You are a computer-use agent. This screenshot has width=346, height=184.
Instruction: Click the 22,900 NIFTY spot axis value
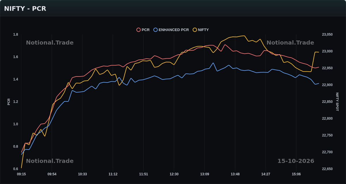tap(327, 85)
